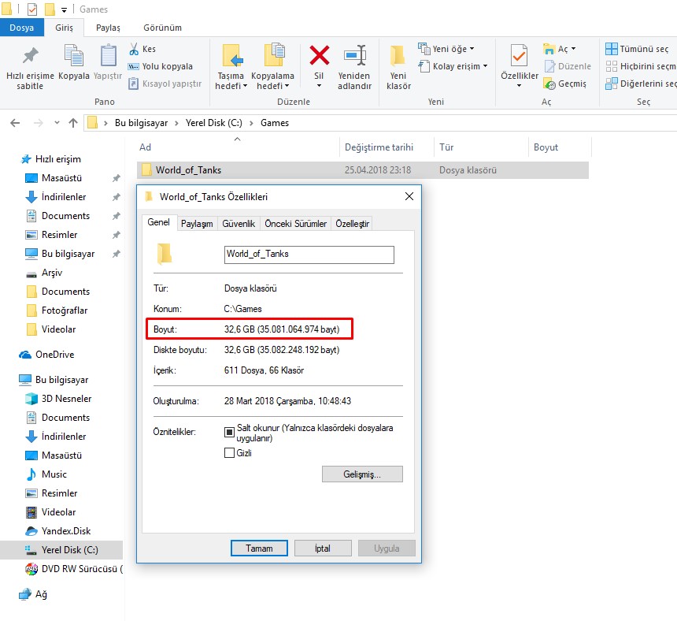
Task: Click the Kopyala (copy) icon in ribbon
Action: click(74, 56)
